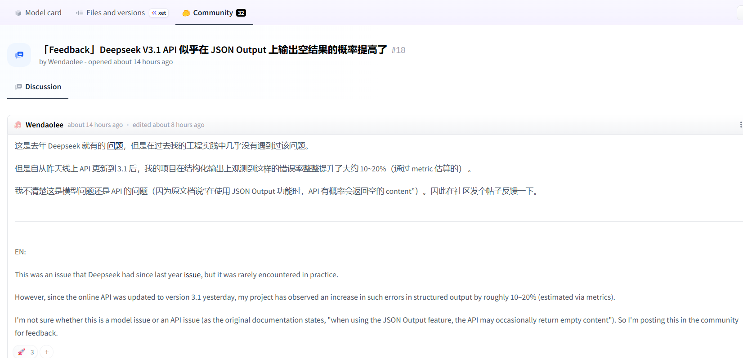This screenshot has width=743, height=358.
Task: Click the rocket reaction with count 3
Action: click(26, 352)
